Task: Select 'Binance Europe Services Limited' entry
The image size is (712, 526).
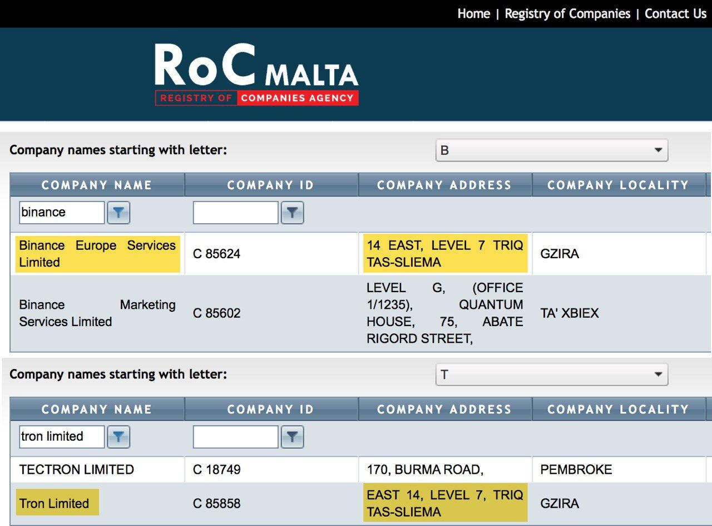Action: tap(97, 254)
